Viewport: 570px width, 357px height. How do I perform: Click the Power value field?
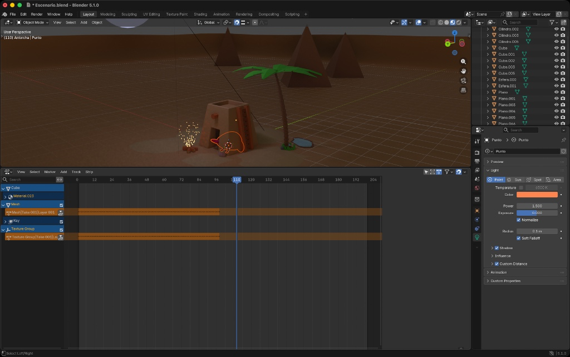[537, 206]
